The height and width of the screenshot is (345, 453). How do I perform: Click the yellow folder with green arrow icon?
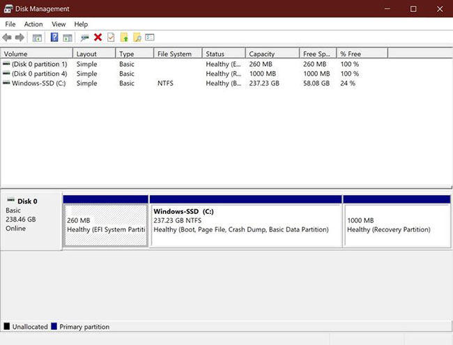pos(124,38)
